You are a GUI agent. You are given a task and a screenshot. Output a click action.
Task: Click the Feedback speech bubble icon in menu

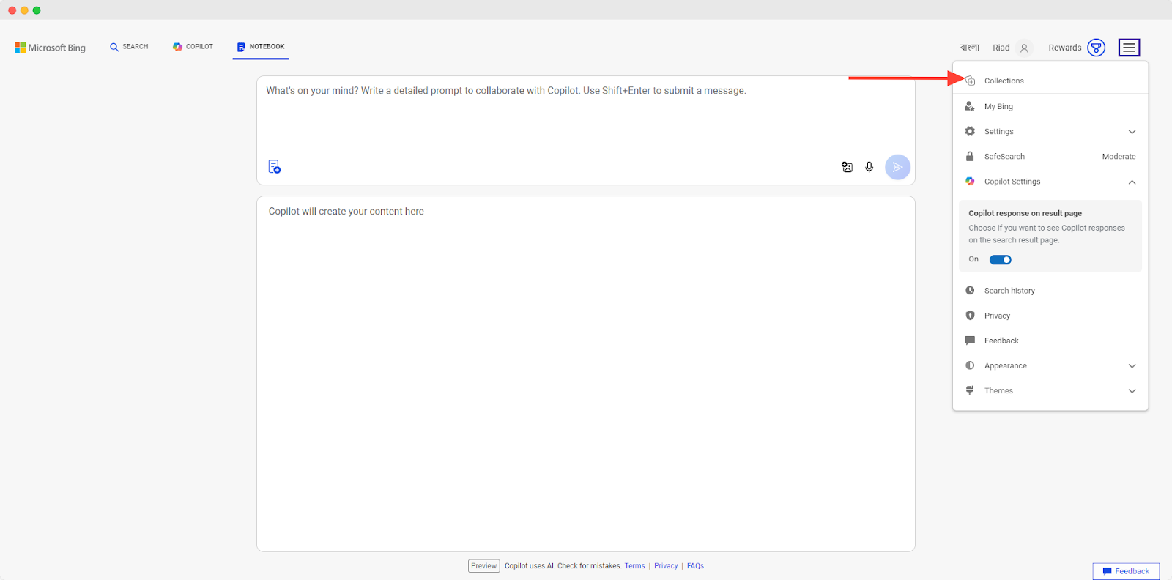coord(970,341)
